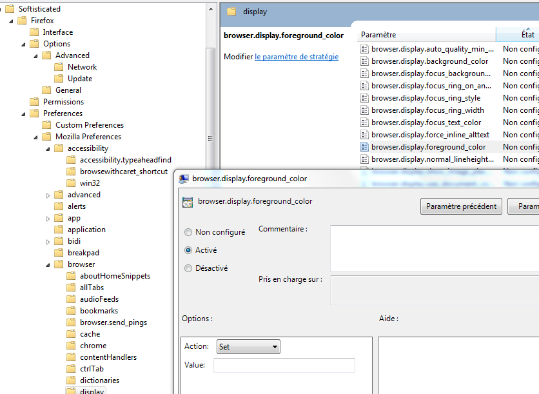Select the allTabs tree item

[92, 288]
